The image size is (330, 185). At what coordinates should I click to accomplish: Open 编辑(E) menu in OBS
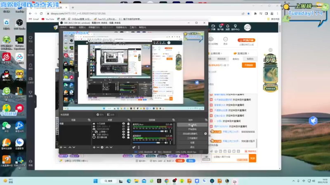click(x=73, y=27)
